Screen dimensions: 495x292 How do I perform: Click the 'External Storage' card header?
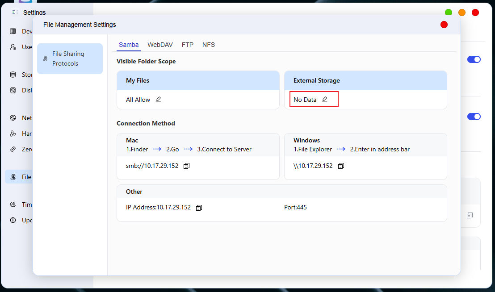(x=365, y=81)
